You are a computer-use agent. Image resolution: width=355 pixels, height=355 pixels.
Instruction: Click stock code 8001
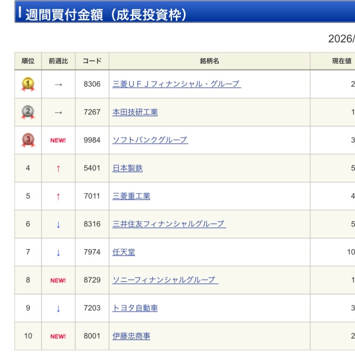(92, 336)
